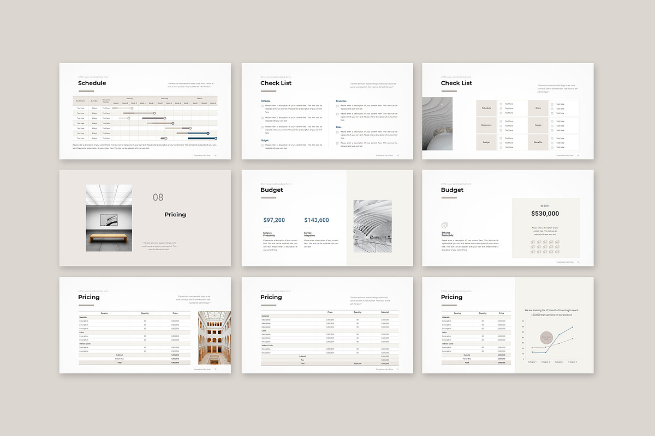Select the Week 1 column header under January

click(x=116, y=103)
